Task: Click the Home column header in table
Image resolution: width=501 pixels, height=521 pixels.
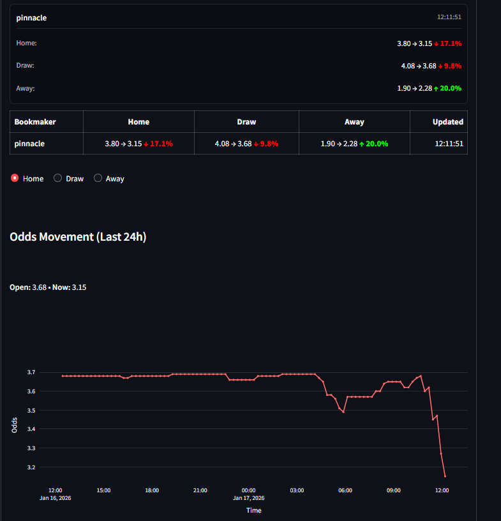Action: [x=138, y=122]
